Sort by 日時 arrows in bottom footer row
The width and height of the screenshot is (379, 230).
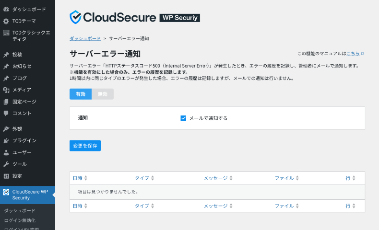(86, 206)
